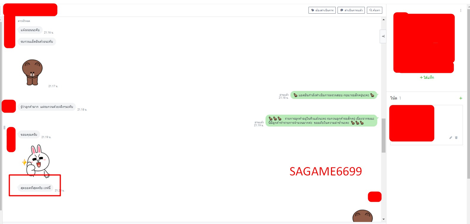Open the ต้องดำเนินการ follow-up filter

coord(322,10)
